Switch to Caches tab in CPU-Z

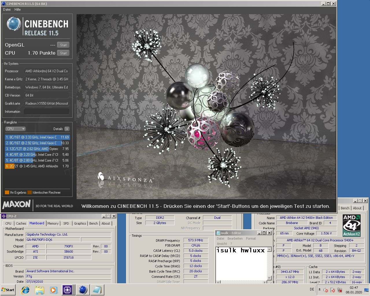point(21,223)
